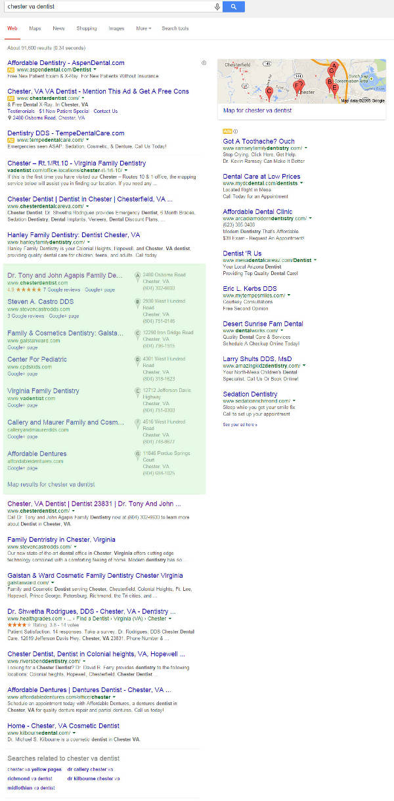
Task: Click map pin C beside Family & Cosmetics Dentistry
Action: 137,335
